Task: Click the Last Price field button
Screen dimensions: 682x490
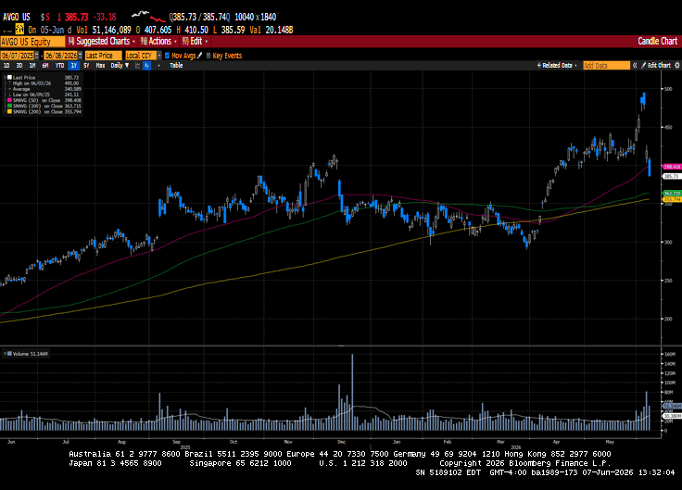Action: click(x=103, y=56)
